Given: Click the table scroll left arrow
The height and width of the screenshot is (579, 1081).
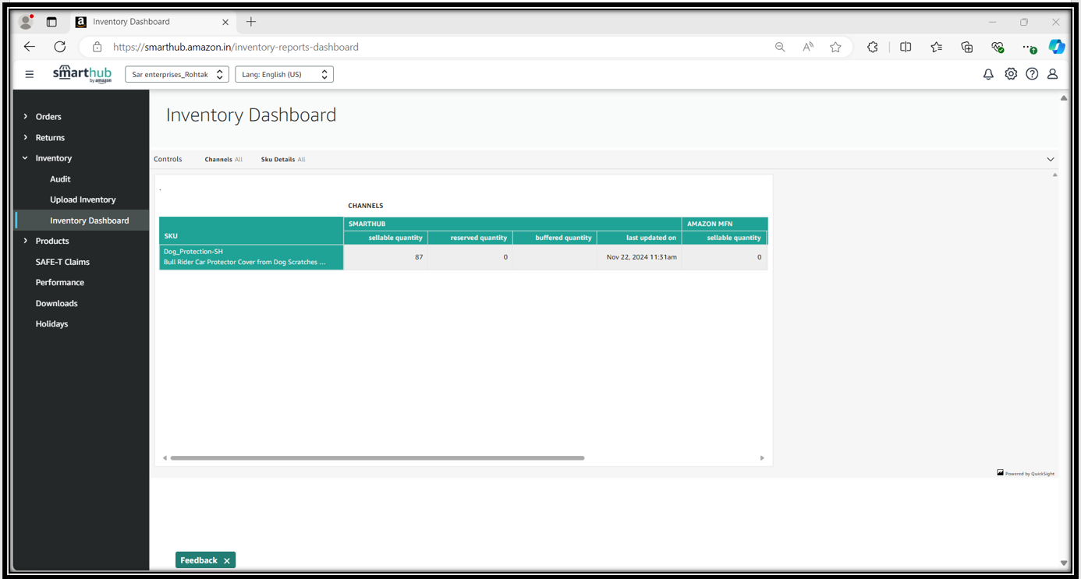Looking at the screenshot, I should pyautogui.click(x=165, y=458).
